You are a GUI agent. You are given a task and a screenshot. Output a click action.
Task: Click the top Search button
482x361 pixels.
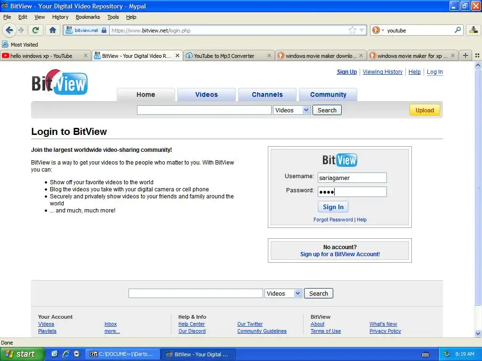pos(327,110)
